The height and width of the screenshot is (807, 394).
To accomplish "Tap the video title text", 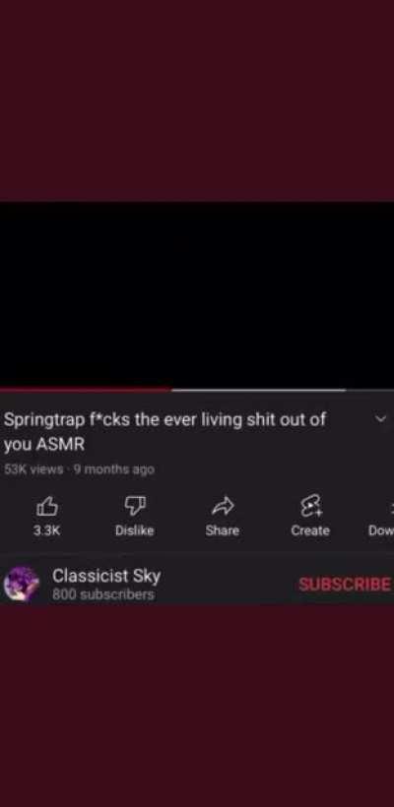I will [x=164, y=432].
